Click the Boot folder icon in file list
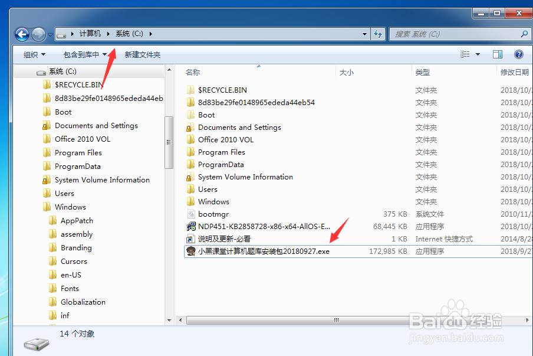Screen dimensions: 533x356 coord(190,115)
